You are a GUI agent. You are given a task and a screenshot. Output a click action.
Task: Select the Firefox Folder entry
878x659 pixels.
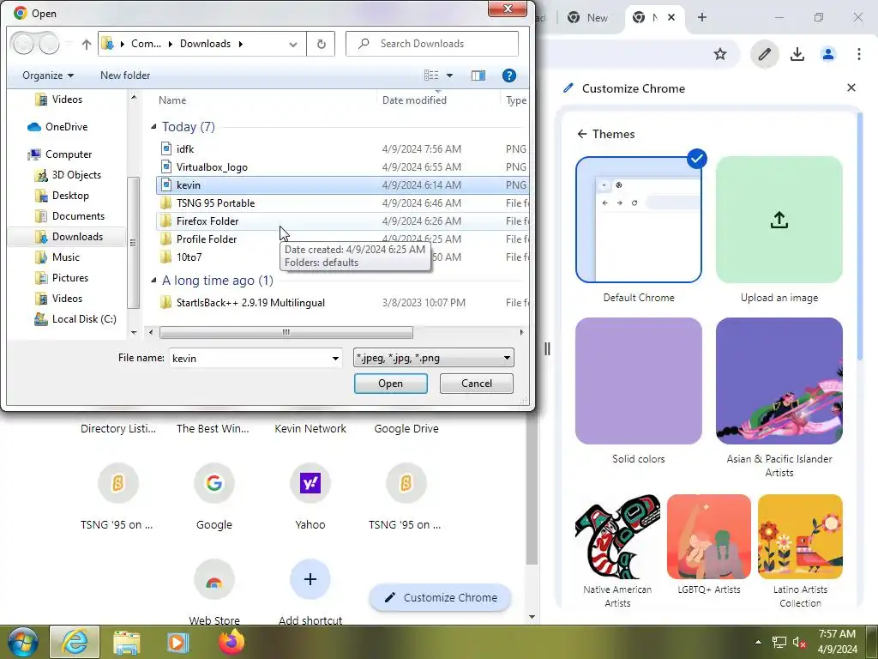[342, 221]
